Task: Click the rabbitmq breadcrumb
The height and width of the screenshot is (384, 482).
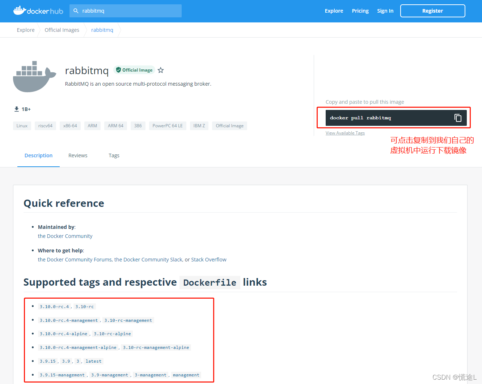Action: (102, 30)
